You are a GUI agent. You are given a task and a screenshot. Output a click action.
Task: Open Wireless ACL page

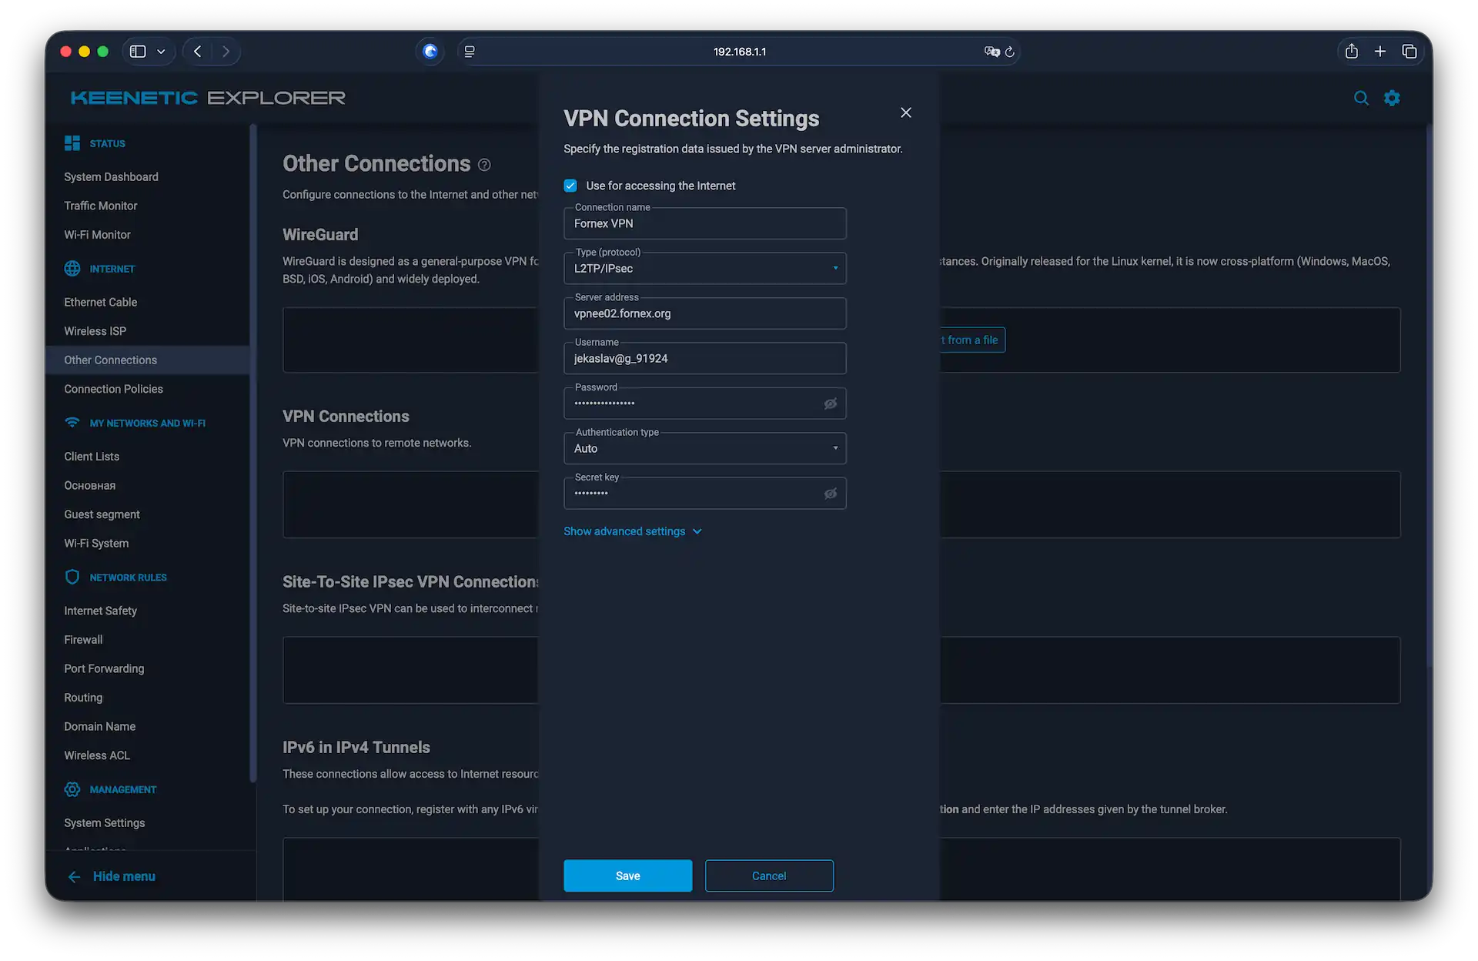97,755
